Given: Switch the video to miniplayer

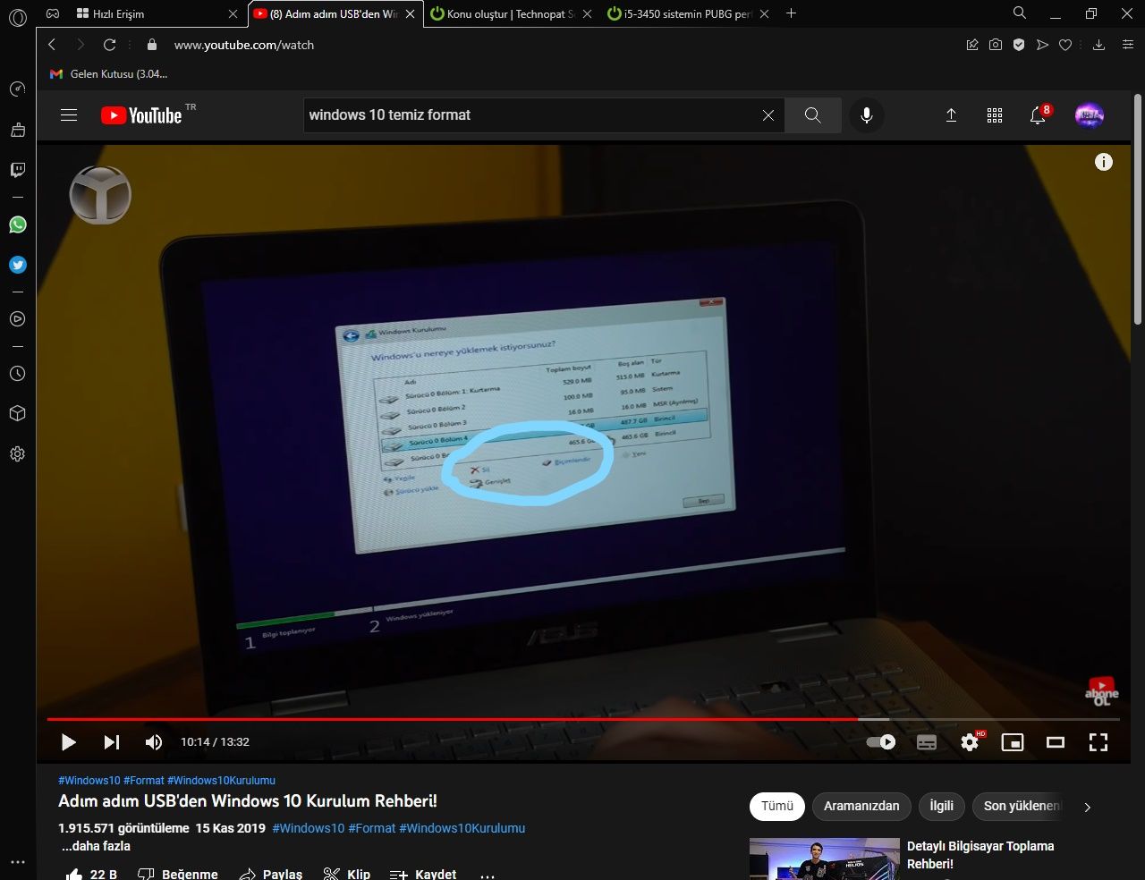Looking at the screenshot, I should (1013, 742).
